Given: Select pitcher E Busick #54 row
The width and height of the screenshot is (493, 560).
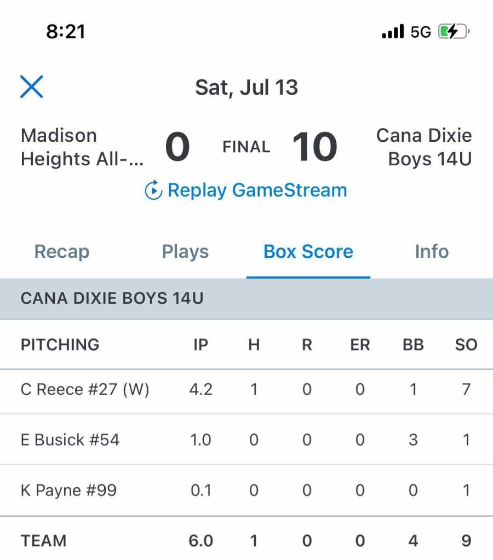Looking at the screenshot, I should pyautogui.click(x=70, y=440).
